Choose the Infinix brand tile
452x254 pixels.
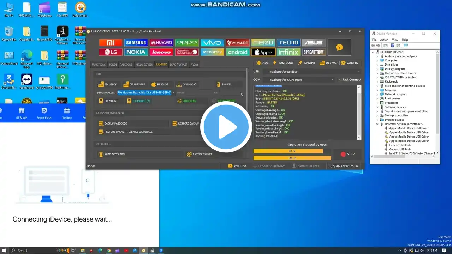[289, 52]
